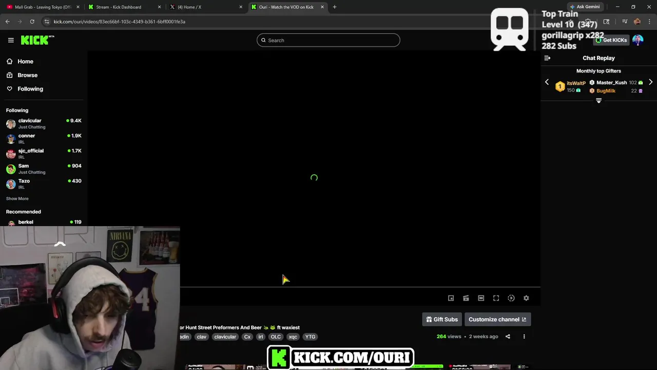
Task: Share the VOD via share icon
Action: coord(508,337)
